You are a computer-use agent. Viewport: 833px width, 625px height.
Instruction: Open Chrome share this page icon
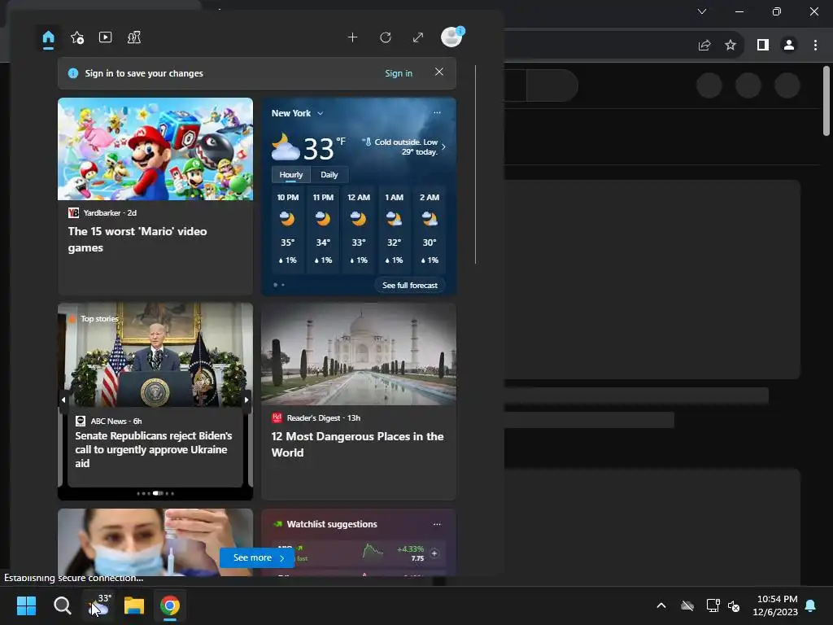point(704,46)
